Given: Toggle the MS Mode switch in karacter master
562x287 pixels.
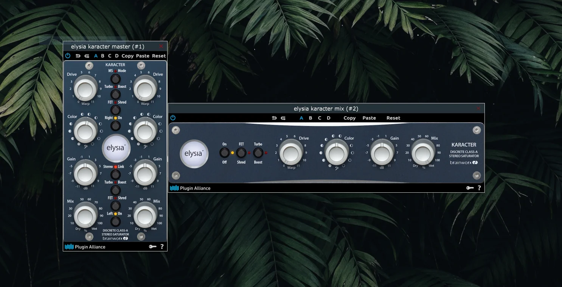Looking at the screenshot, I should pyautogui.click(x=115, y=79).
